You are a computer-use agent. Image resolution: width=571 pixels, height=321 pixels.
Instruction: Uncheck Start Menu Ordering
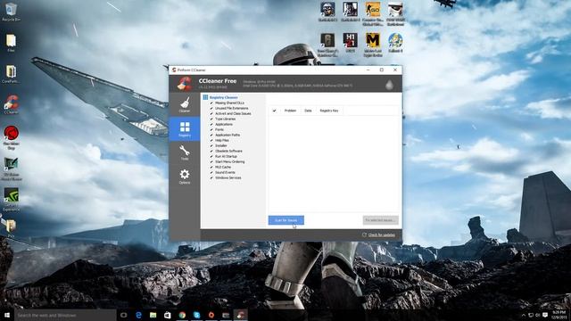coord(211,161)
